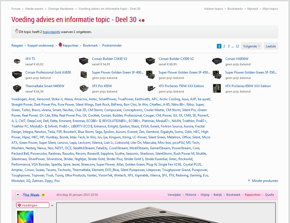Open Actieve topics menu link
Screen dimensions: 290x223
(214, 9)
